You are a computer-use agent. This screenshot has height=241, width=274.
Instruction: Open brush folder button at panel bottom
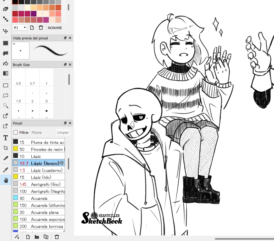pos(37,237)
